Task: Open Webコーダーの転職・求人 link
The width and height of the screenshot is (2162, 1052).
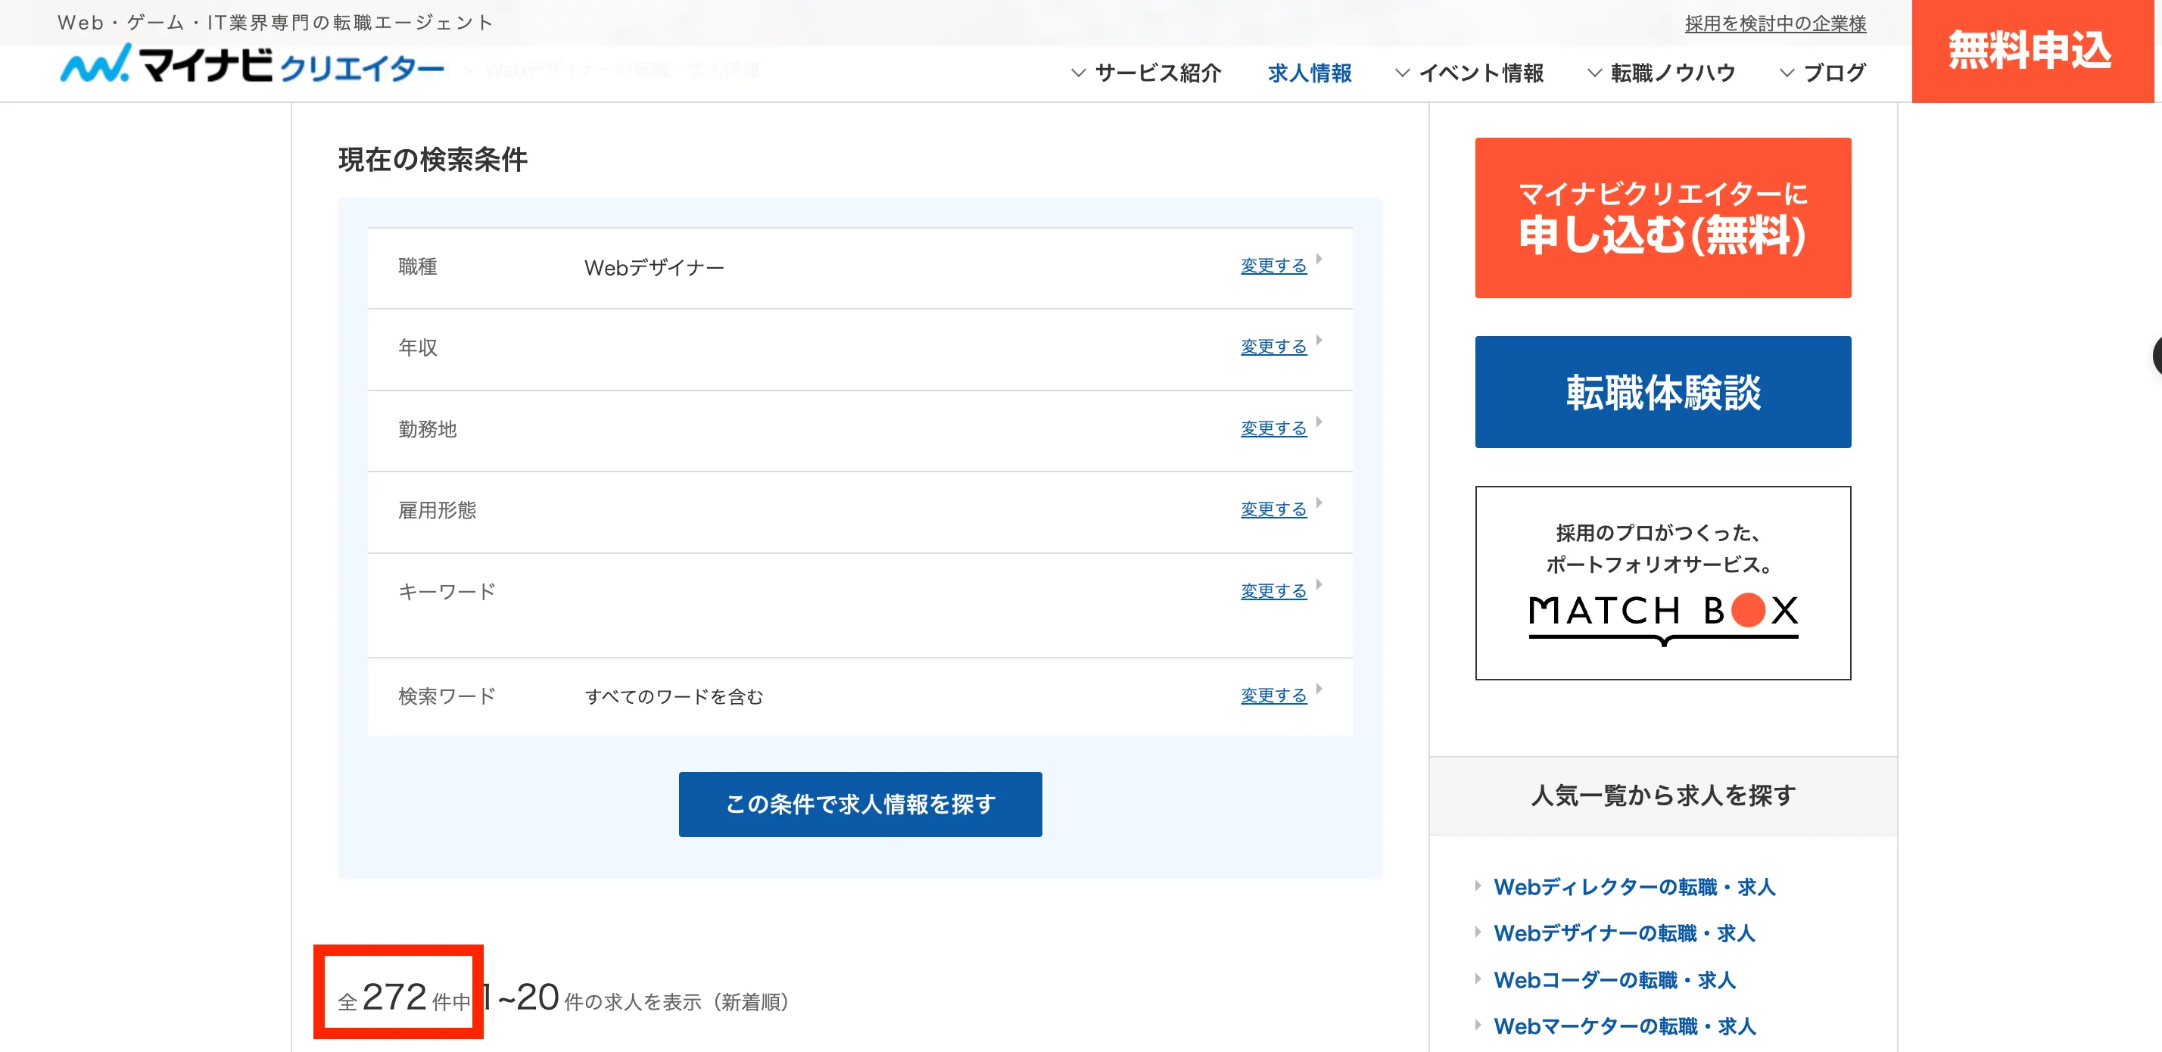Action: tap(1613, 980)
